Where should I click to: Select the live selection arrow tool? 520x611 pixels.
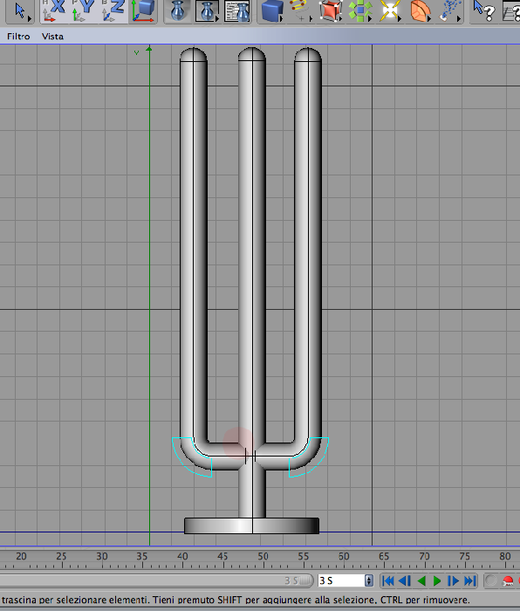19,10
